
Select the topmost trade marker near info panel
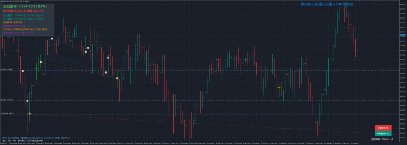(x=52, y=39)
